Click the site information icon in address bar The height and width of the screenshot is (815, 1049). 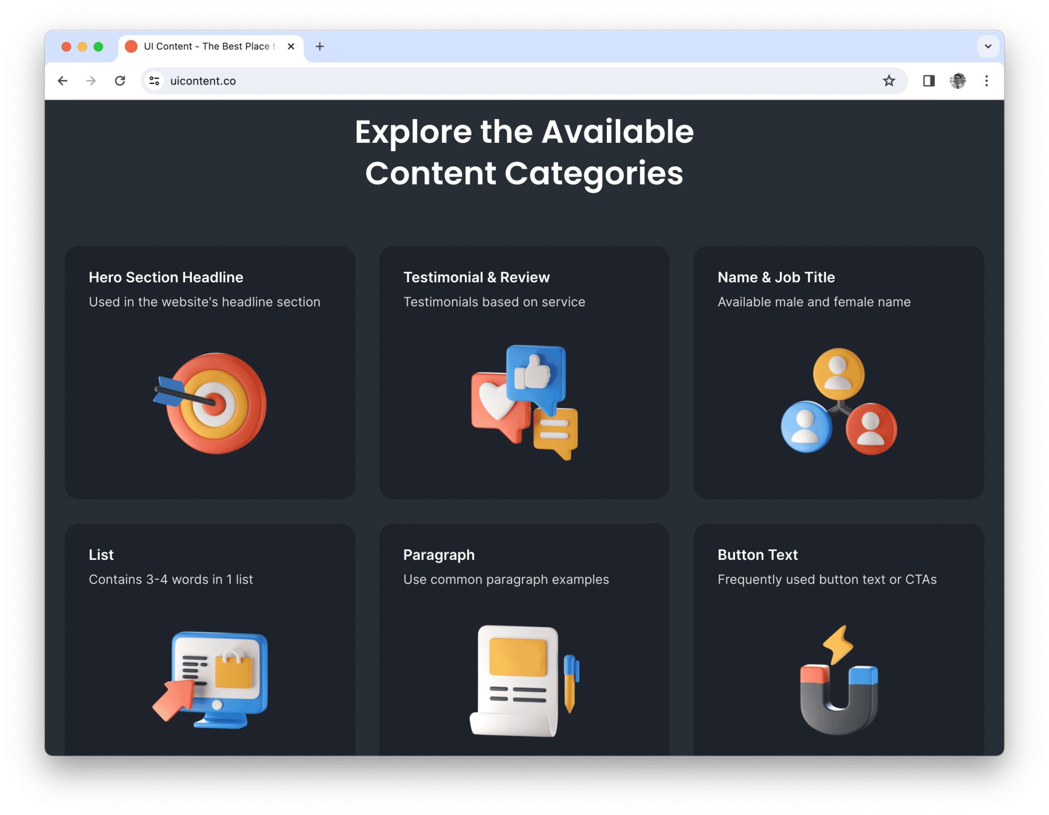[154, 81]
